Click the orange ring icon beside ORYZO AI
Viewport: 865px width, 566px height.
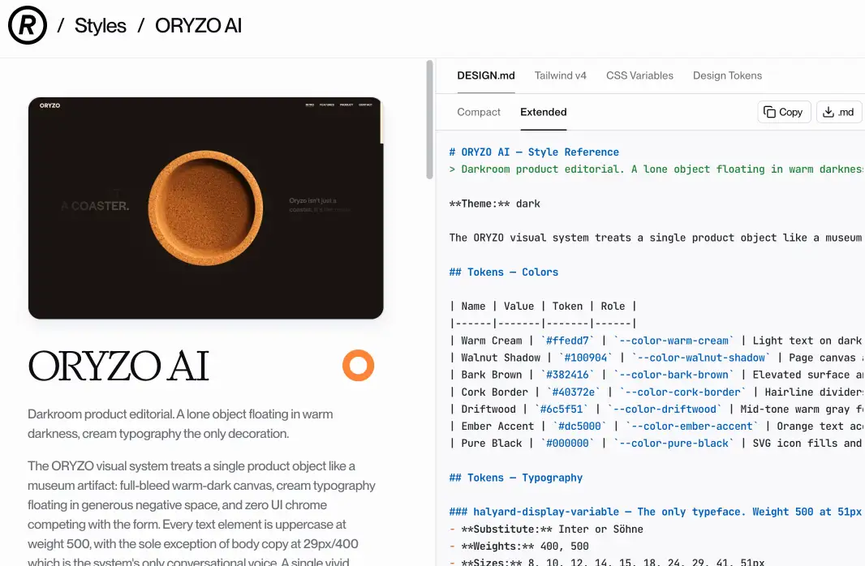point(358,366)
